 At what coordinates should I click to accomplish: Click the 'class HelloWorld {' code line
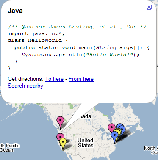pyautogui.click(x=38, y=40)
